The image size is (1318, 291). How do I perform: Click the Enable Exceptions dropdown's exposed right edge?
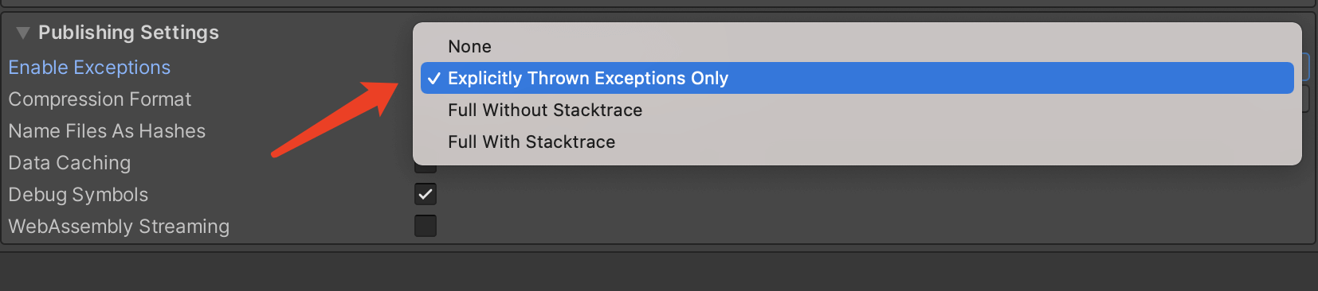click(x=1305, y=67)
